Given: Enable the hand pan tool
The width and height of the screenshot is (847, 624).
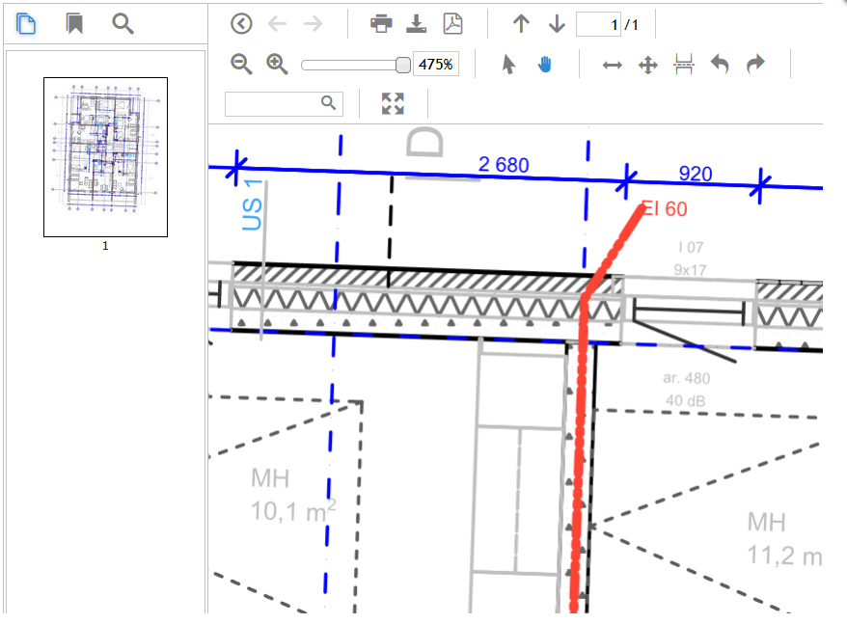Looking at the screenshot, I should [x=545, y=65].
